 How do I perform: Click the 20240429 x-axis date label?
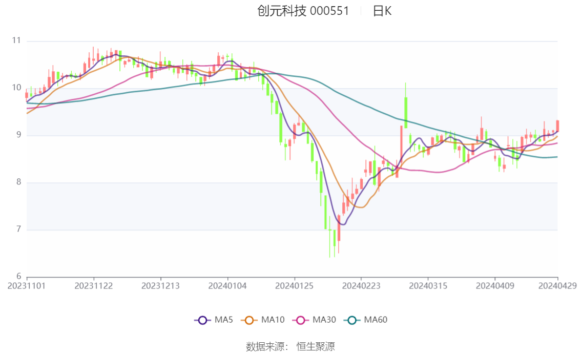[557, 285]
